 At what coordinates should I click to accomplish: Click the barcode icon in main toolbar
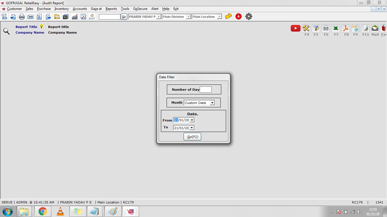point(30,17)
